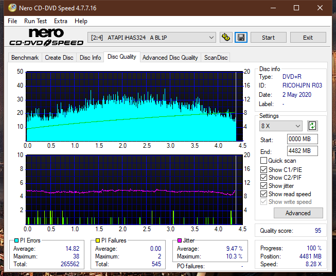336x276 pixels.
Task: Maximize the Nero CD-DVD Speed window
Action: coord(296,8)
